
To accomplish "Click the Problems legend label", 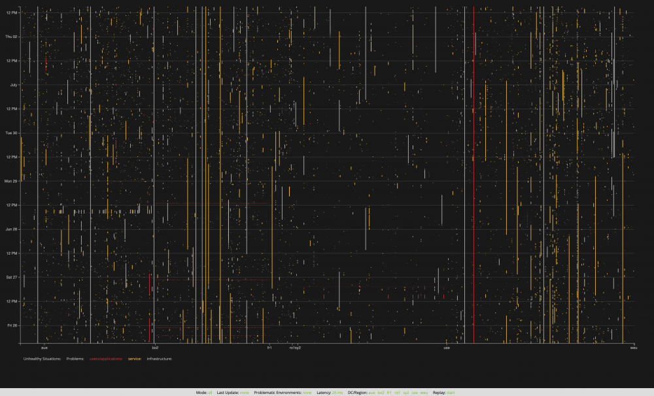I will [x=75, y=359].
